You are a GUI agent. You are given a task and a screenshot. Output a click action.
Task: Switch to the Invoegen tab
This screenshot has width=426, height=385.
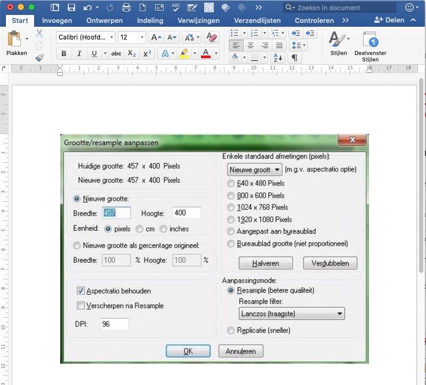57,20
